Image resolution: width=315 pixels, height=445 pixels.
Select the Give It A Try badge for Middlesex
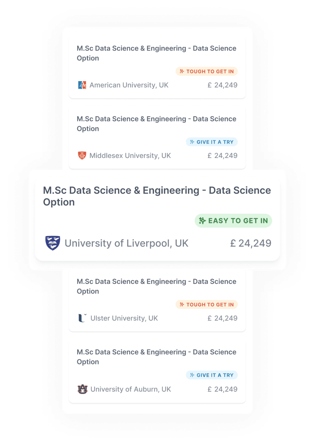pyautogui.click(x=212, y=142)
